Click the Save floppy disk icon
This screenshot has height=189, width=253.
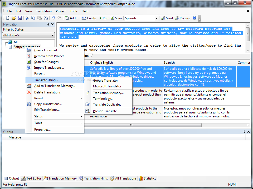20,18
